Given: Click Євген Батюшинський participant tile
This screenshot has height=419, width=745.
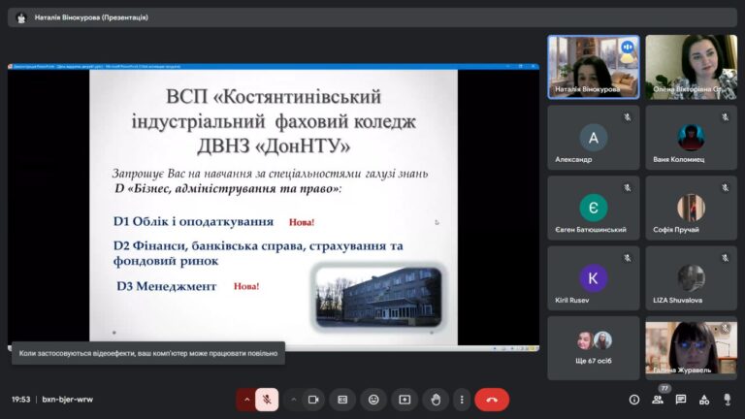Looking at the screenshot, I should click(x=594, y=208).
